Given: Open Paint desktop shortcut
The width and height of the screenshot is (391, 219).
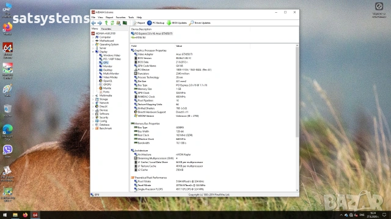Looking at the screenshot, I should pyautogui.click(x=7, y=91).
